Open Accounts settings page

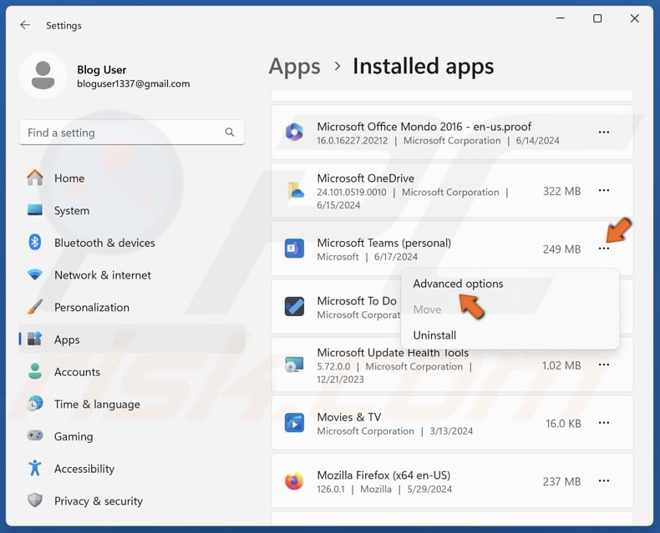132,371
